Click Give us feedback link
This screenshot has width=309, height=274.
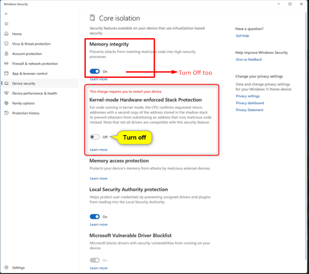[x=249, y=59]
